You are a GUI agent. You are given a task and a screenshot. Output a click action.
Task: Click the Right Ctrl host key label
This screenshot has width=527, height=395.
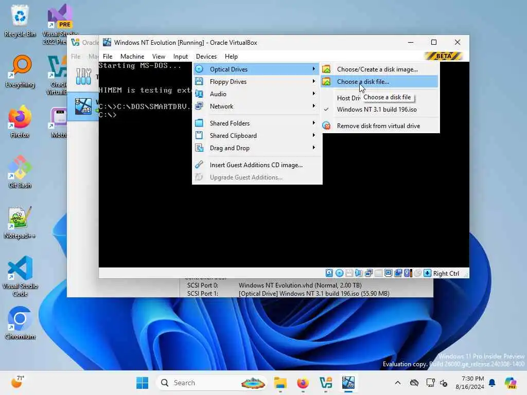pos(446,274)
